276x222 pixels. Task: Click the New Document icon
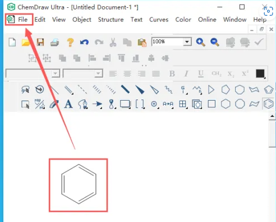(12, 42)
